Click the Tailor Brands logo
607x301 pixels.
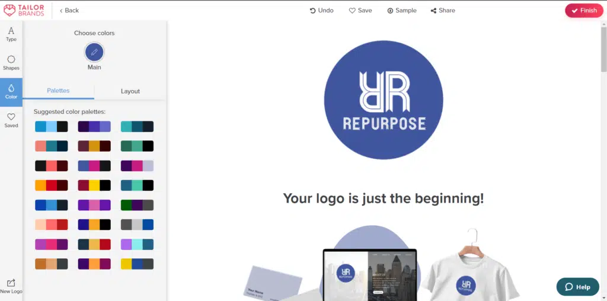click(24, 10)
